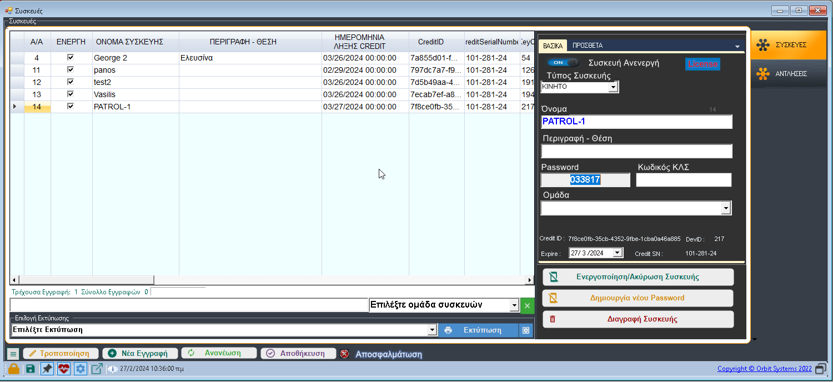This screenshot has height=382, width=833.
Task: Open settings with the blue gear icon
Action: pyautogui.click(x=81, y=369)
